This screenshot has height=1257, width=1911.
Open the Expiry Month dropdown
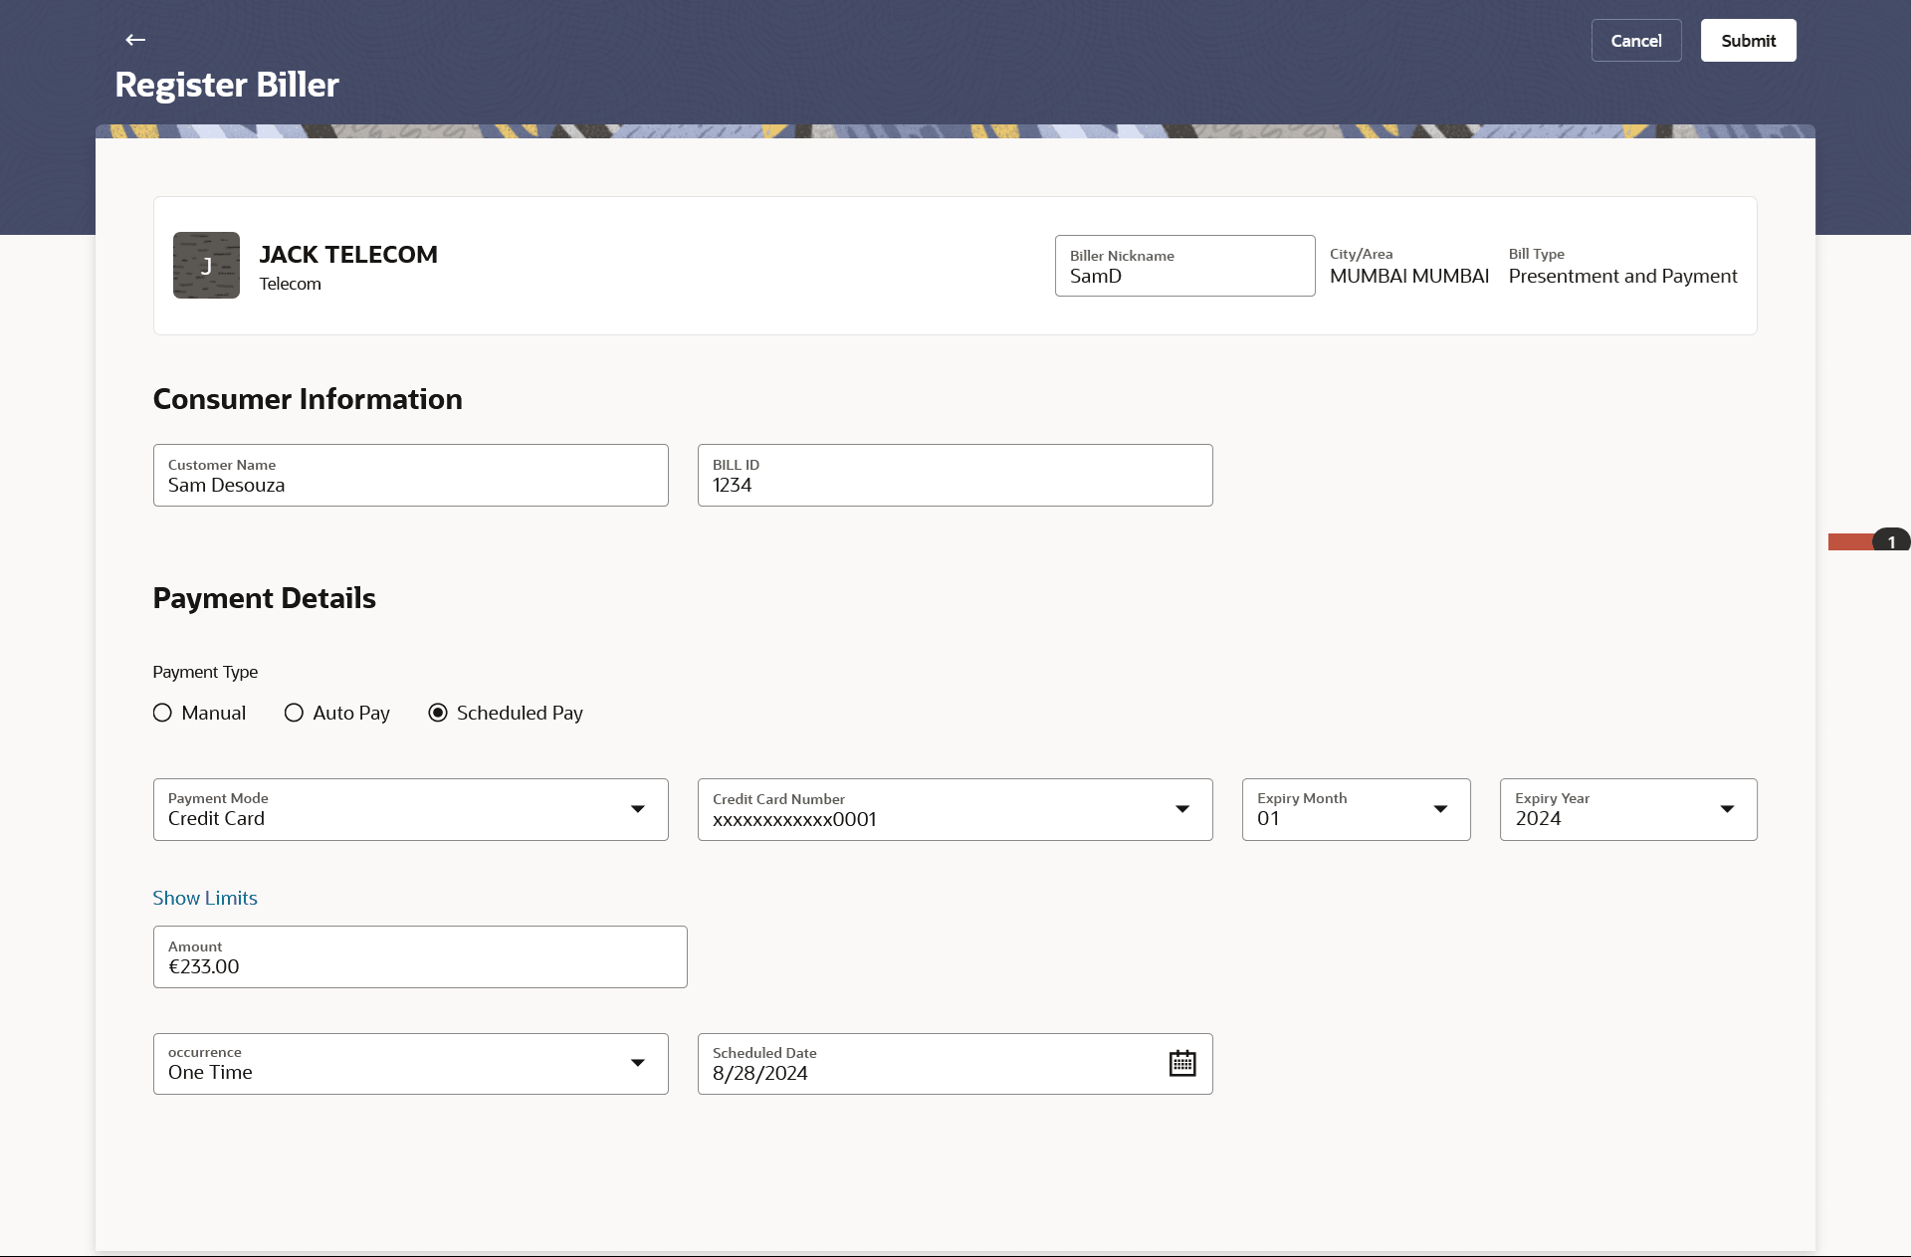(1439, 809)
